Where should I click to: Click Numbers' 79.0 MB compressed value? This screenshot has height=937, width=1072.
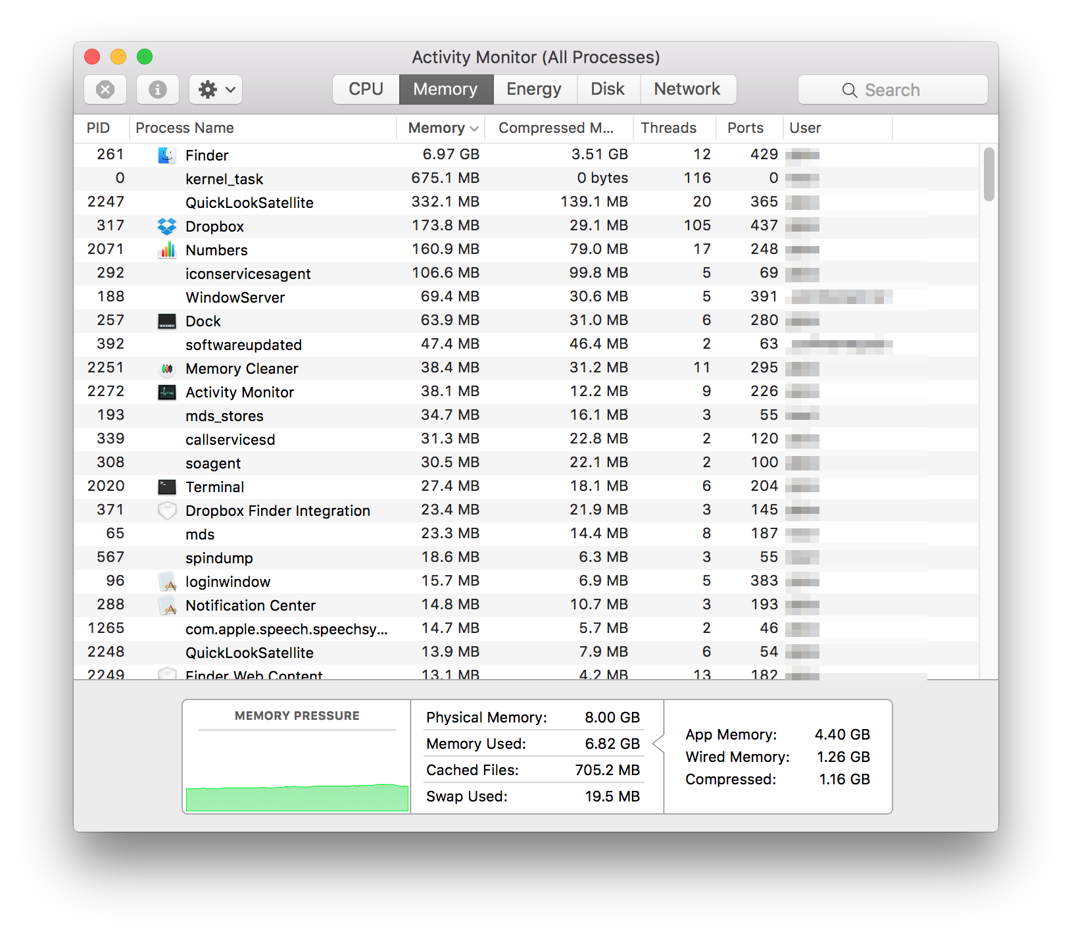(599, 249)
